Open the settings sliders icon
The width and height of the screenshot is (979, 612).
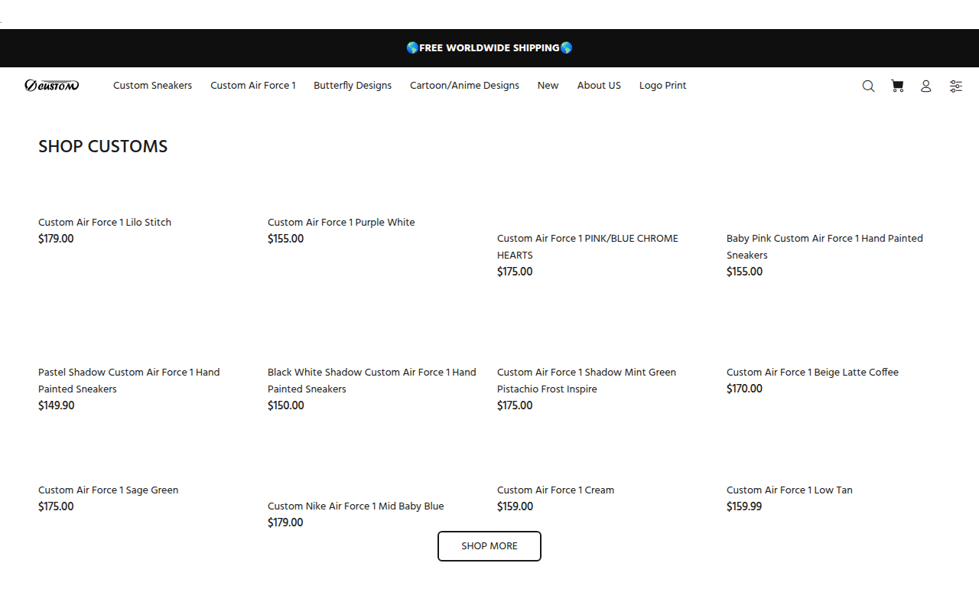tap(956, 86)
